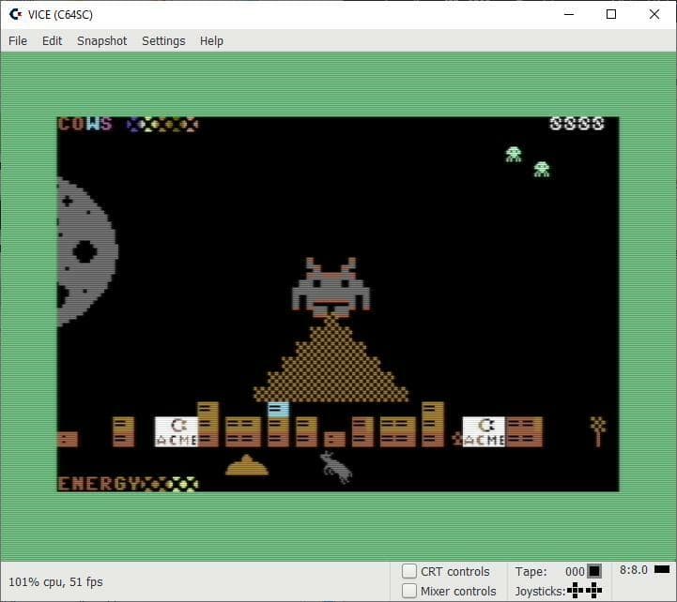Click the VICE Commodore logo icon
This screenshot has height=602, width=677.
(x=16, y=14)
